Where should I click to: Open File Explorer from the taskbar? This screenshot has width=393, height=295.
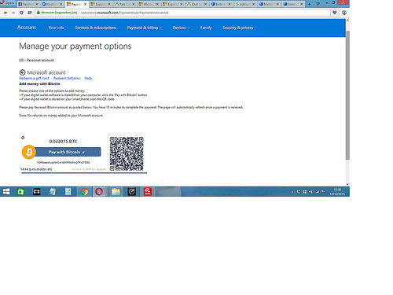(x=116, y=192)
